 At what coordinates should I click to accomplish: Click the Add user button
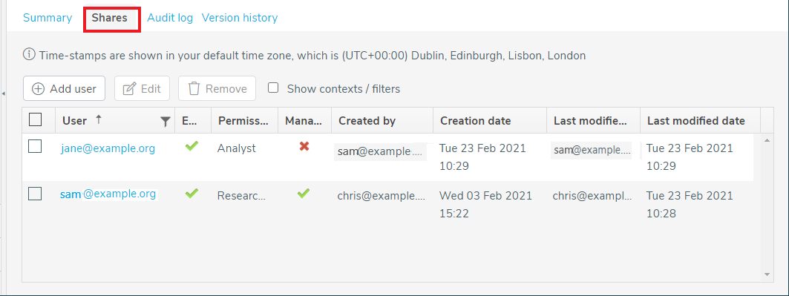tap(64, 88)
